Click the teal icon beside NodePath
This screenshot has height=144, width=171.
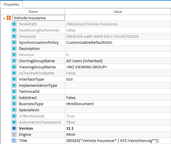tap(14, 24)
